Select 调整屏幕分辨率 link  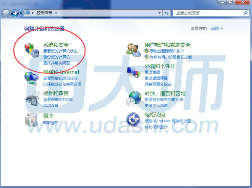[x=158, y=84]
